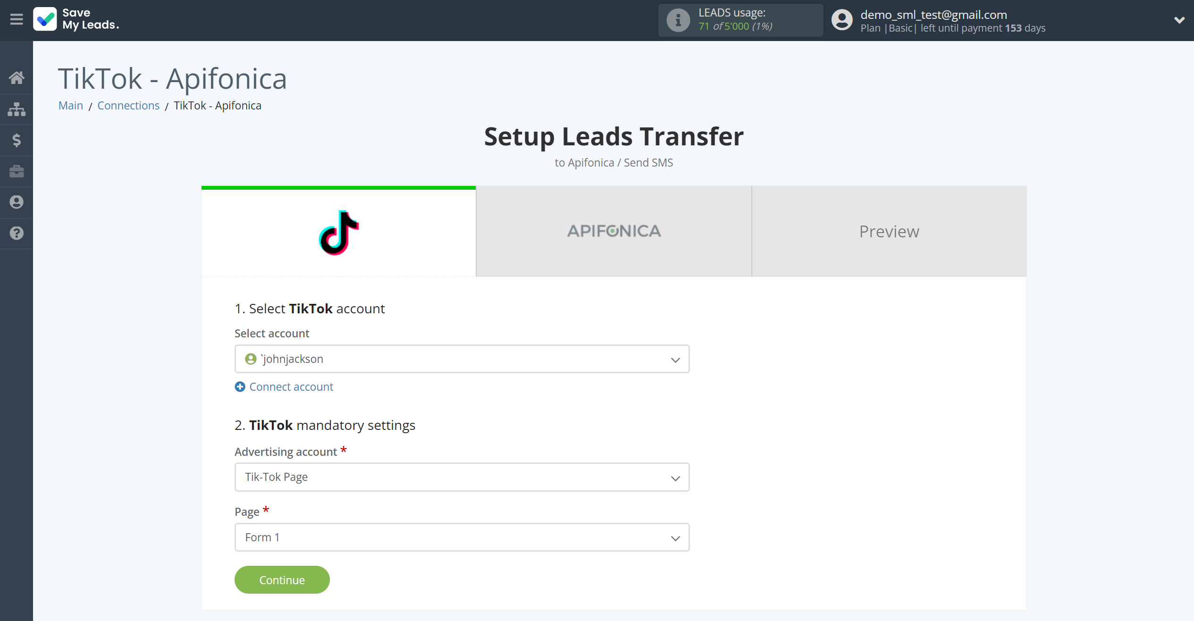1194x621 pixels.
Task: Click the Preview tab in setup wizard
Action: tap(889, 232)
